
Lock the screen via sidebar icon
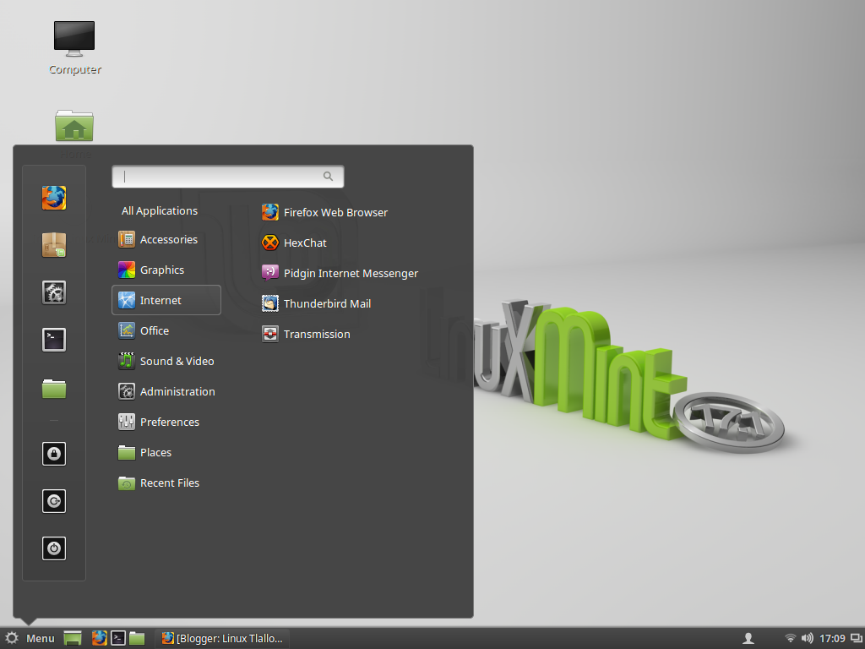point(54,454)
